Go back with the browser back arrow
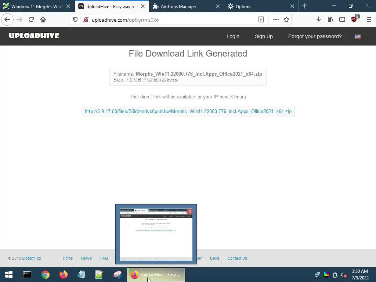Image resolution: width=376 pixels, height=282 pixels. click(x=7, y=20)
